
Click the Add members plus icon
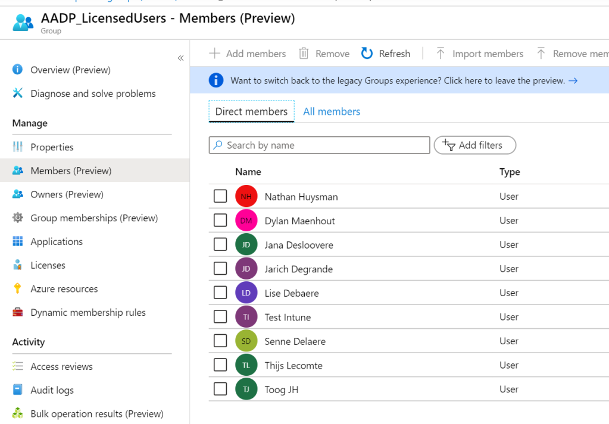(214, 53)
